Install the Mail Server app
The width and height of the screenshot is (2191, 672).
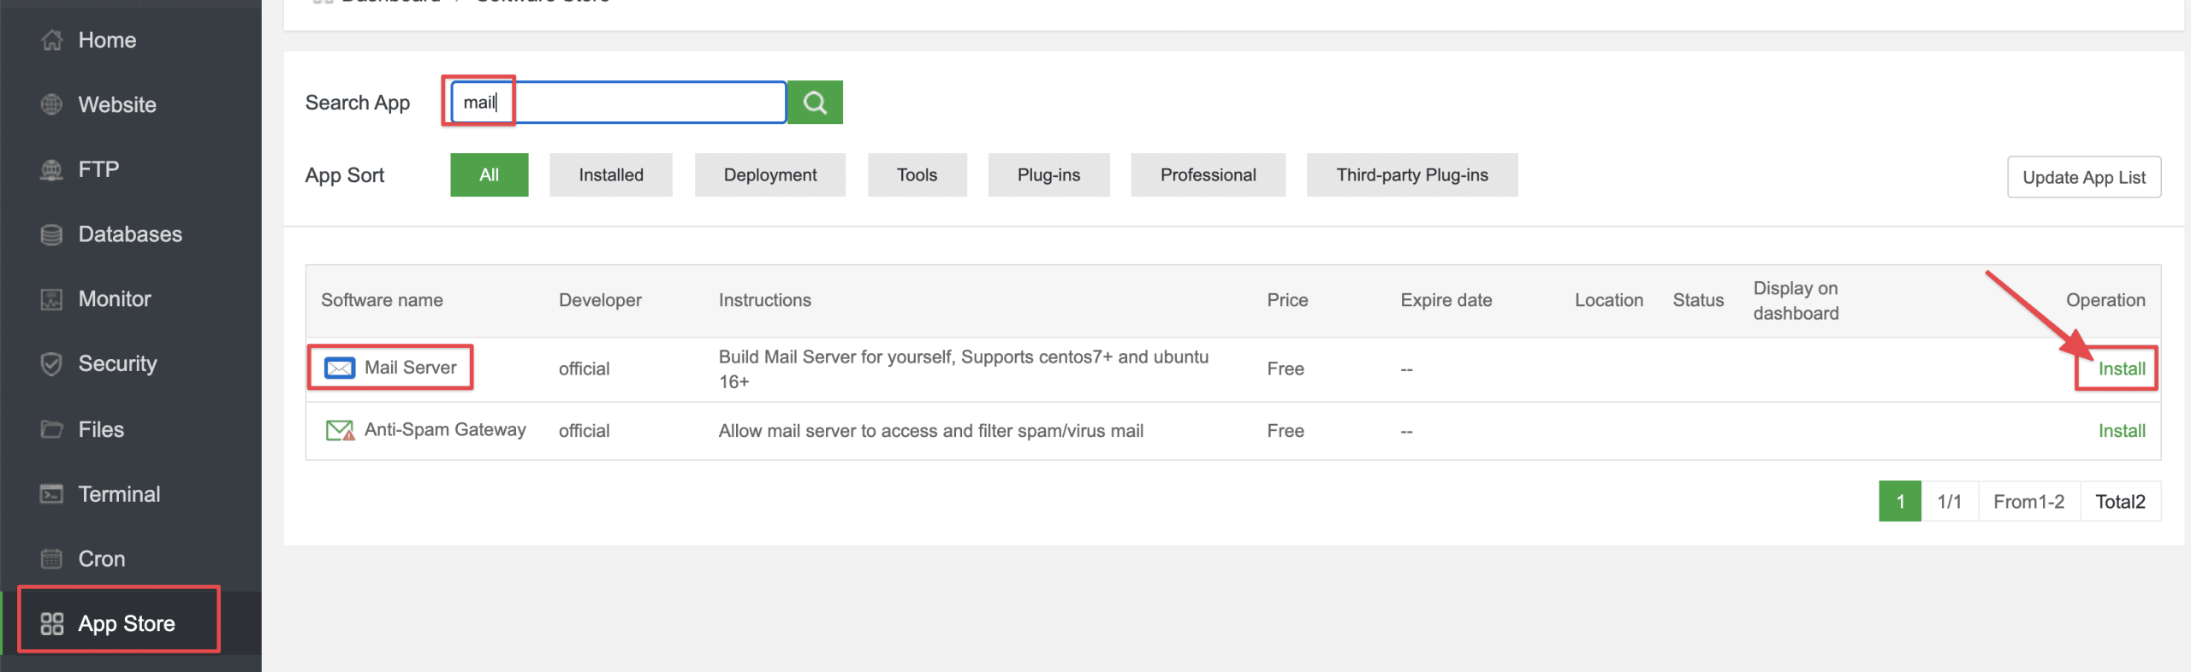pyautogui.click(x=2121, y=368)
